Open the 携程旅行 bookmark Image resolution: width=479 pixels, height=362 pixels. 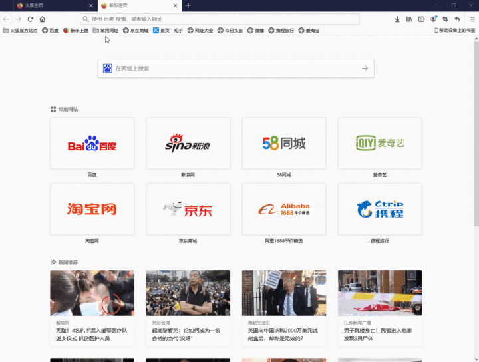pos(281,31)
